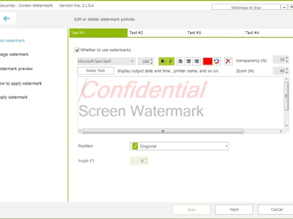Open the multicolor color picker wheel
293x219 pixels.
pos(216,61)
